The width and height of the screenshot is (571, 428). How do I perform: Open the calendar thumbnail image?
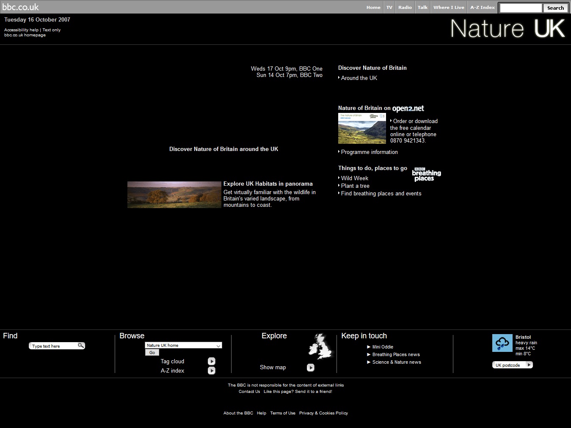[x=362, y=129]
